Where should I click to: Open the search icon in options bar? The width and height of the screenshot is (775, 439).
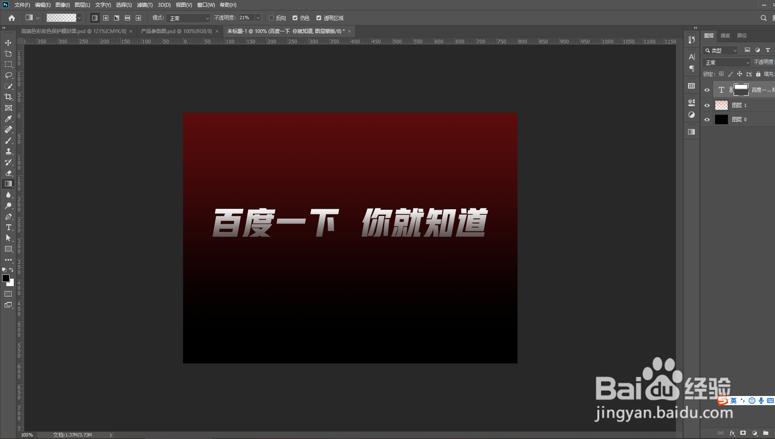763,18
